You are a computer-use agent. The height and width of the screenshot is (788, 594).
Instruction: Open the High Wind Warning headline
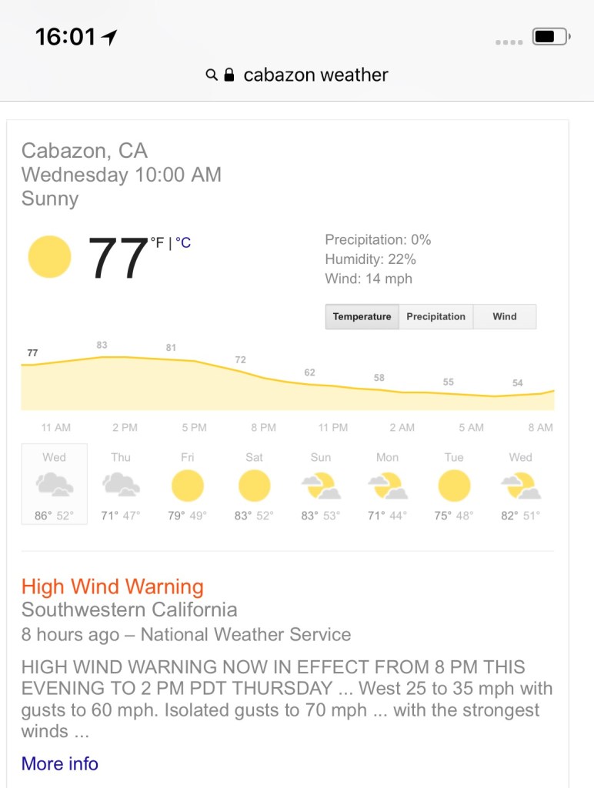point(112,586)
